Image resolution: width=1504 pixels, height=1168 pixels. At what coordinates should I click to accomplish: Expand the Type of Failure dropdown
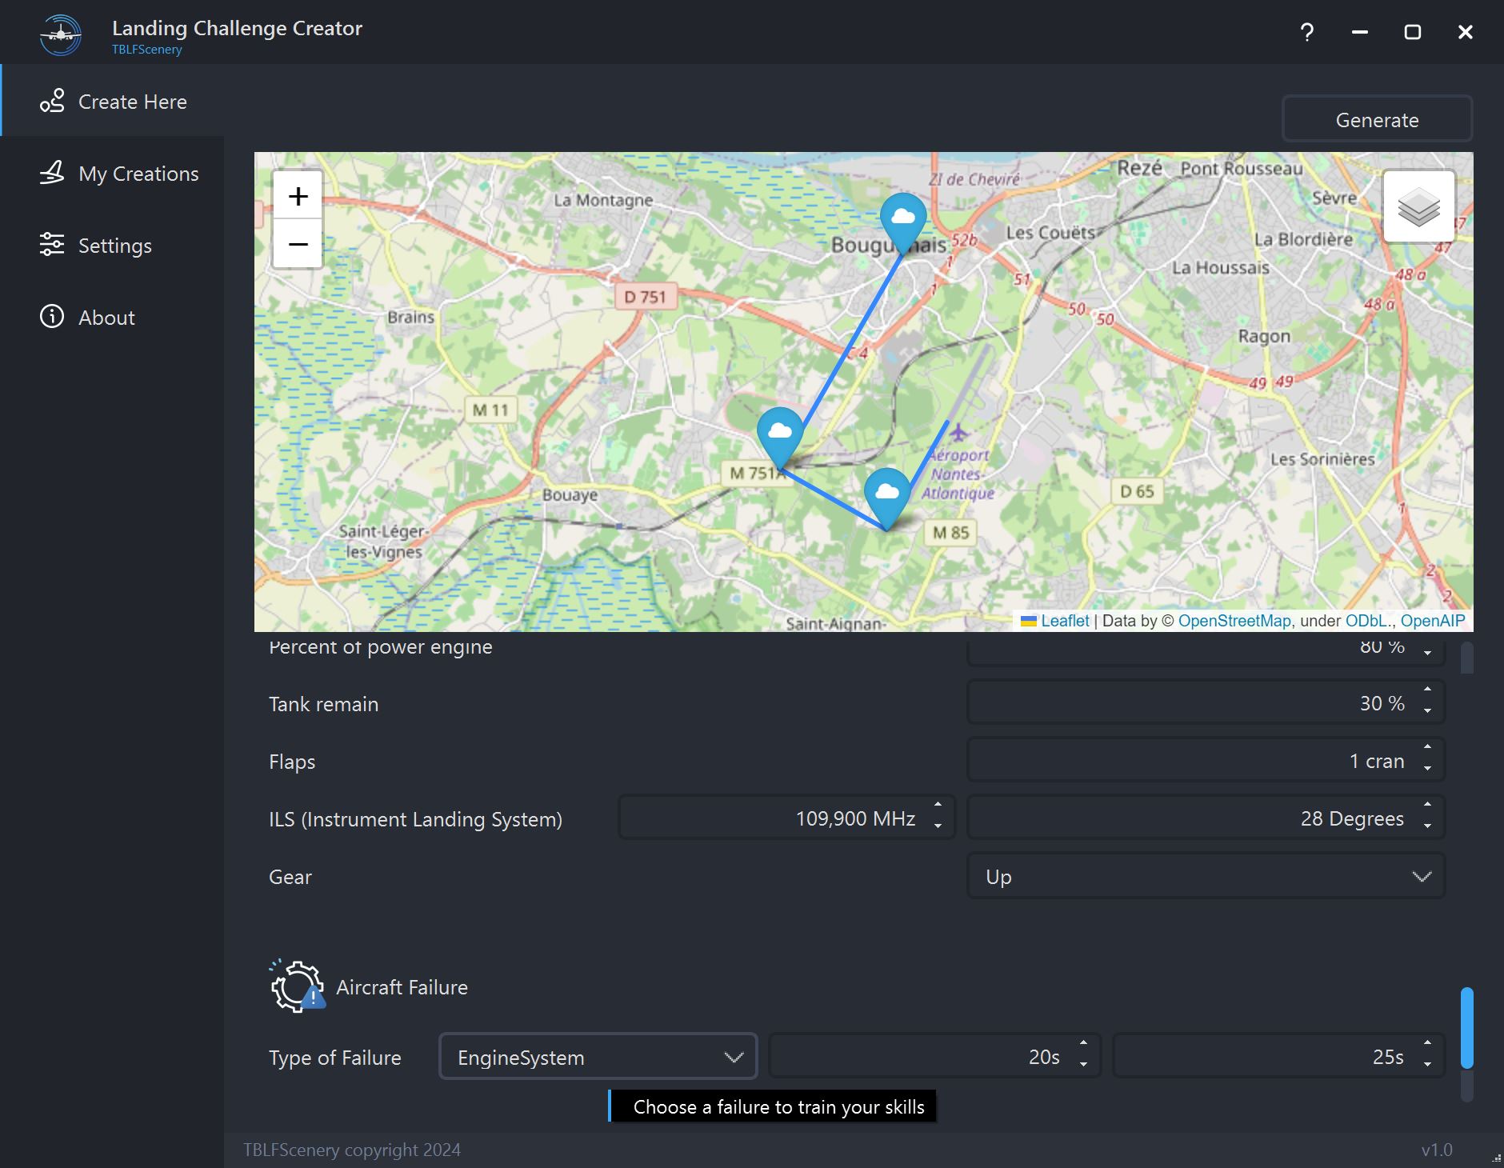pos(598,1058)
